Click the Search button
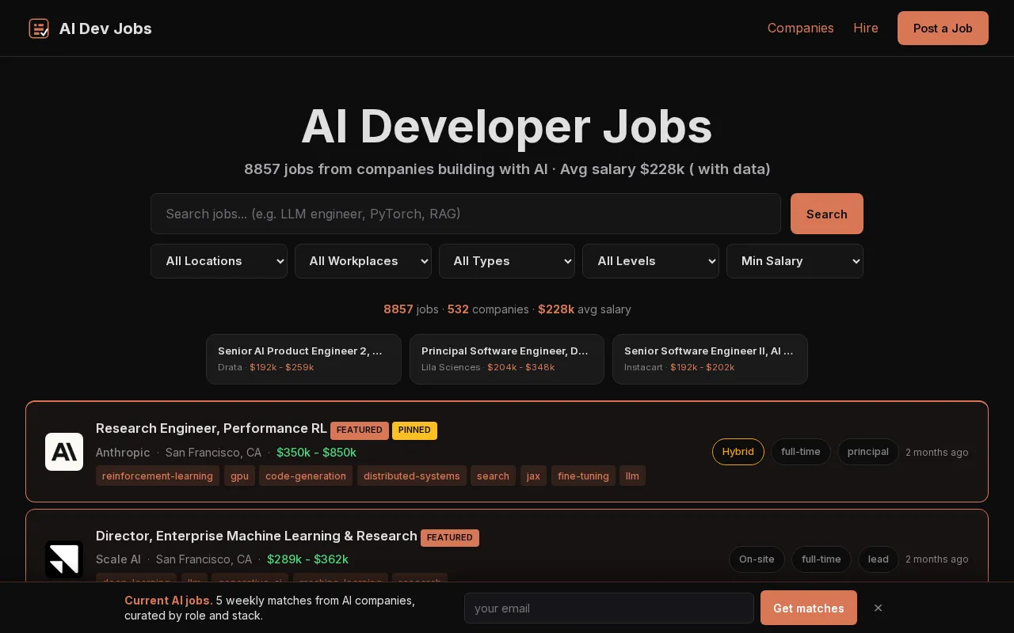The image size is (1014, 633). [827, 214]
